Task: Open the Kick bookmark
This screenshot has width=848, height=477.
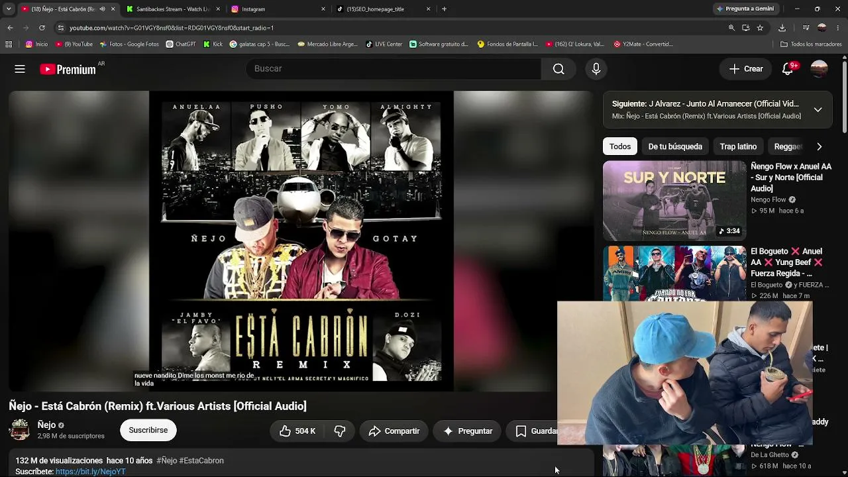Action: pos(213,44)
